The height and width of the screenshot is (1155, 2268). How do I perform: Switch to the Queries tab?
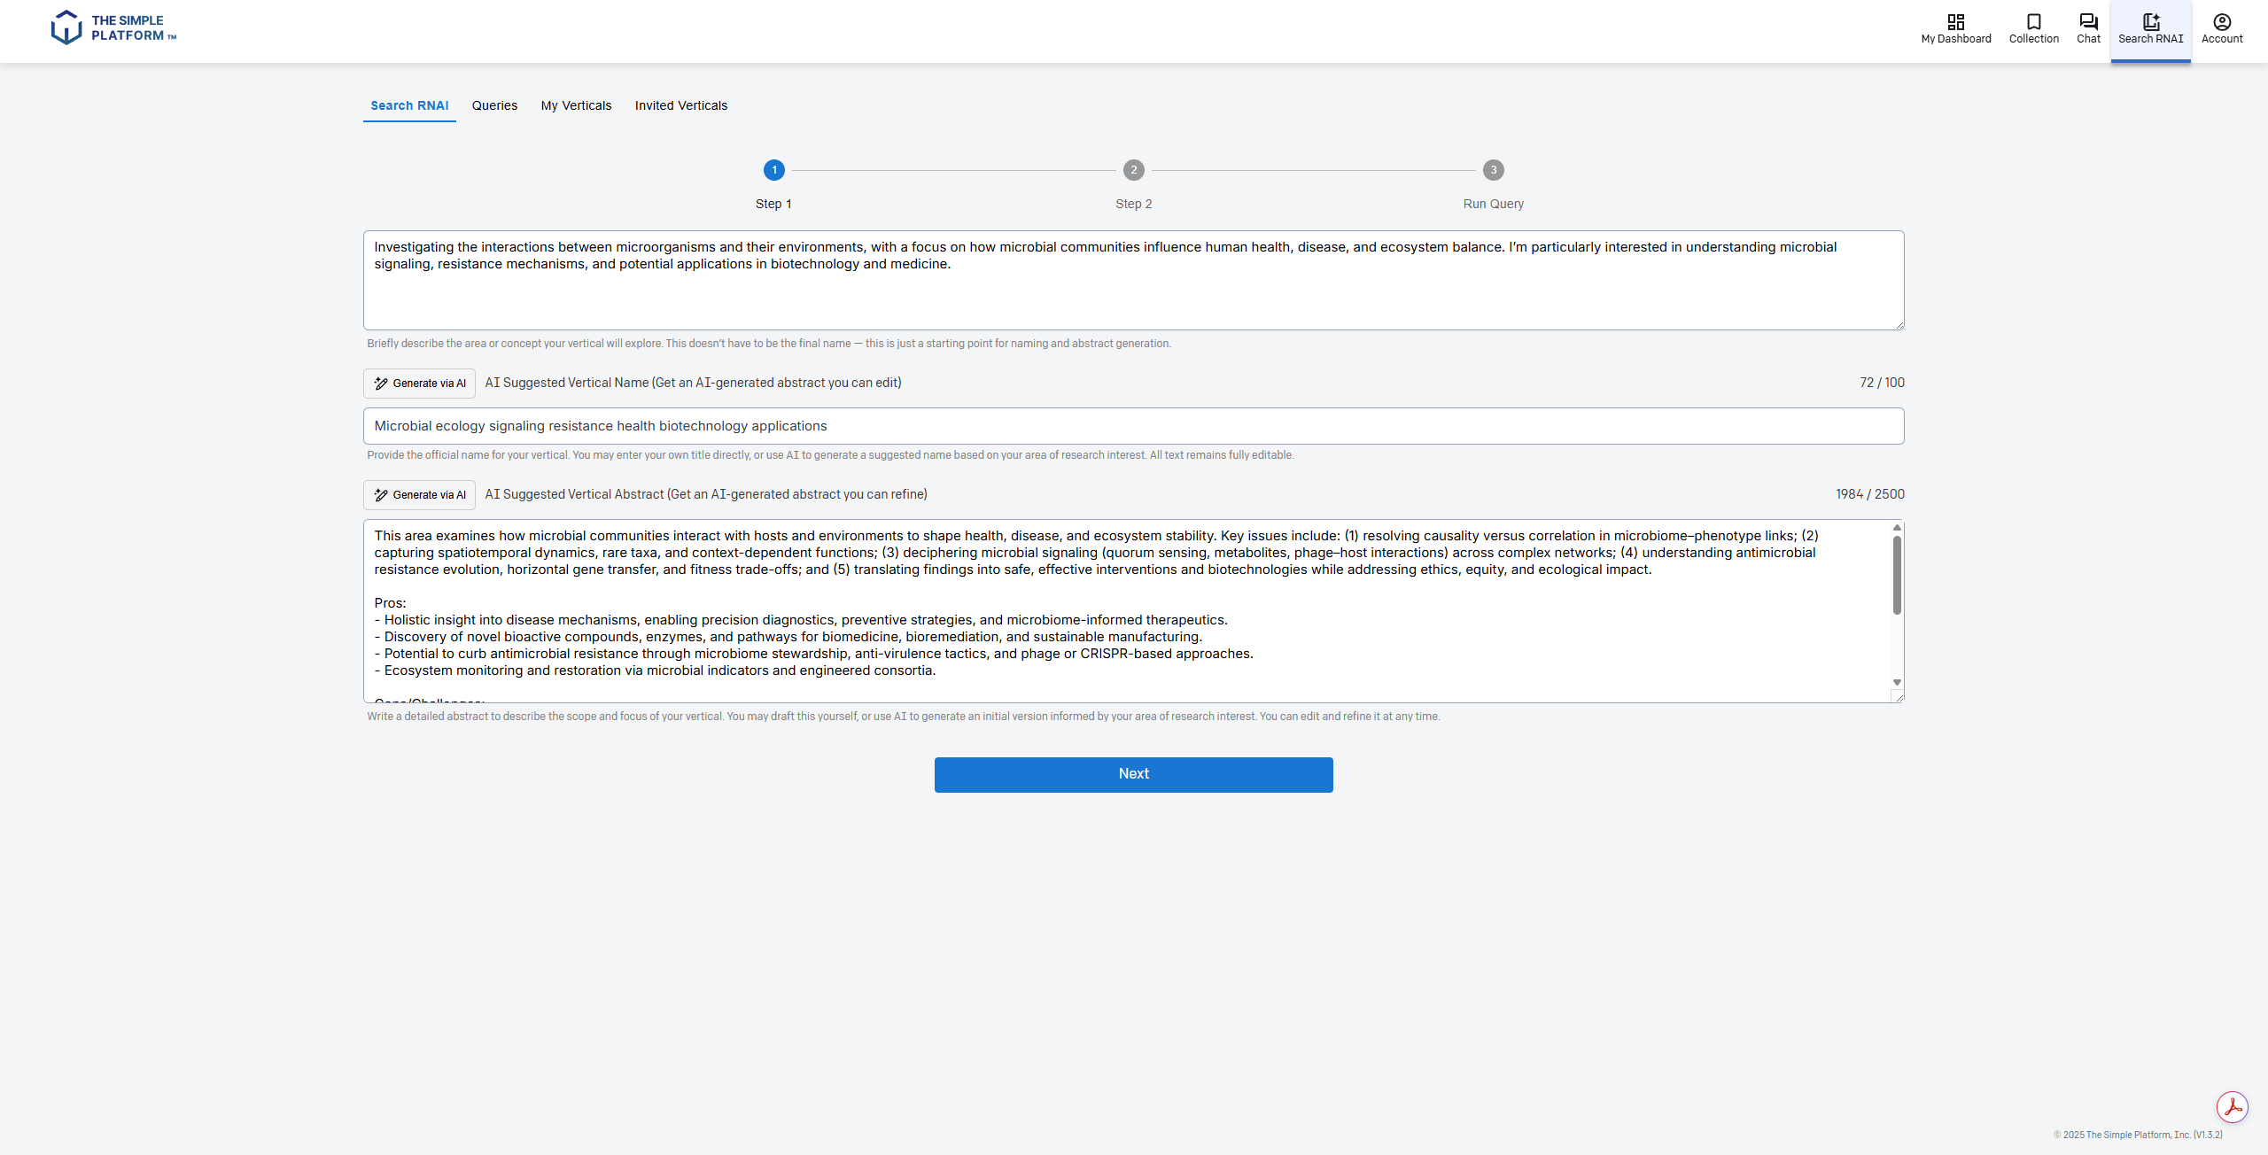click(x=494, y=105)
